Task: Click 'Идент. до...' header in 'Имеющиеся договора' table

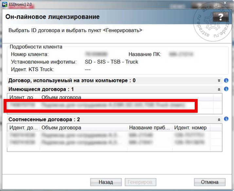Action: [x=24, y=97]
